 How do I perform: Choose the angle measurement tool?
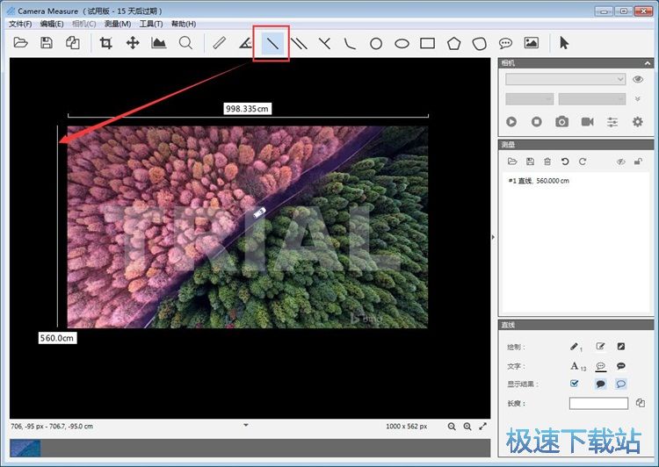click(246, 43)
